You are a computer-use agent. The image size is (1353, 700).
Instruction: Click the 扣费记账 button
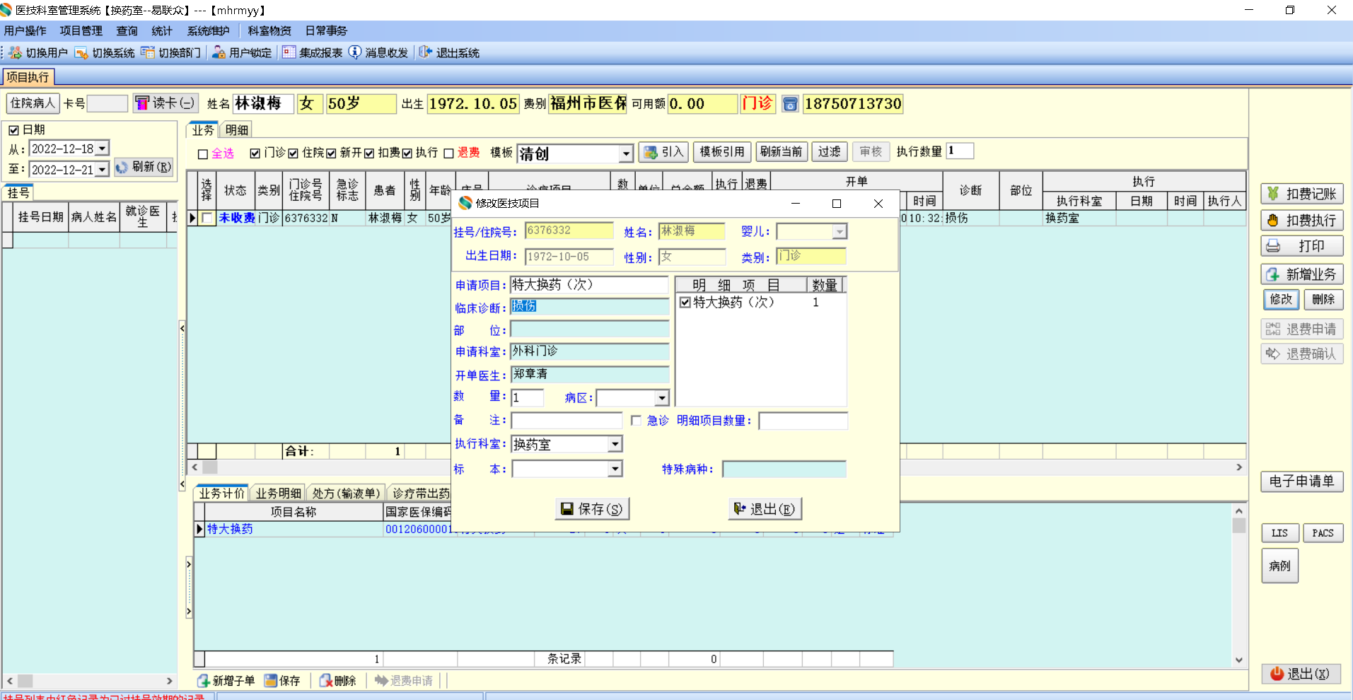coord(1302,194)
